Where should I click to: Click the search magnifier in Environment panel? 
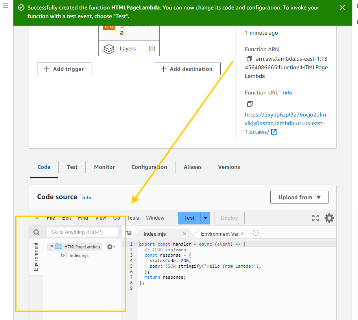(x=37, y=232)
